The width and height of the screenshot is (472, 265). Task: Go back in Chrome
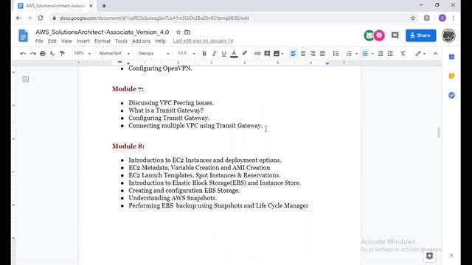click(x=18, y=18)
